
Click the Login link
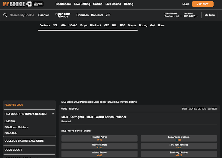coord(186,4)
